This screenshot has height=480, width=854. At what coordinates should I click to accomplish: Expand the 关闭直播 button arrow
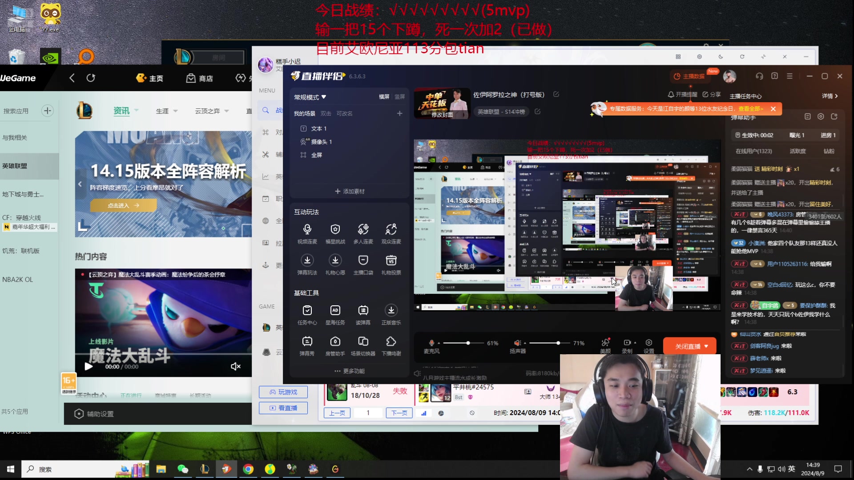point(706,346)
